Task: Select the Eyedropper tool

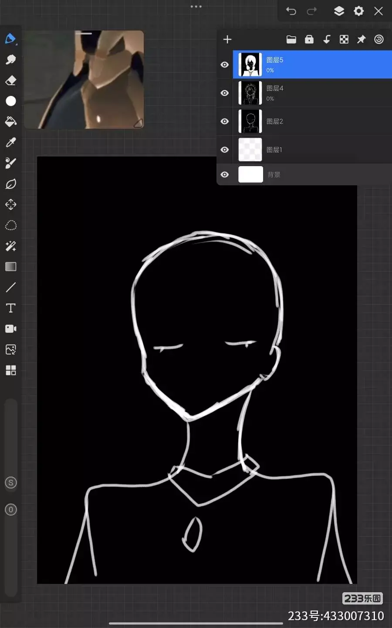Action: coord(10,143)
